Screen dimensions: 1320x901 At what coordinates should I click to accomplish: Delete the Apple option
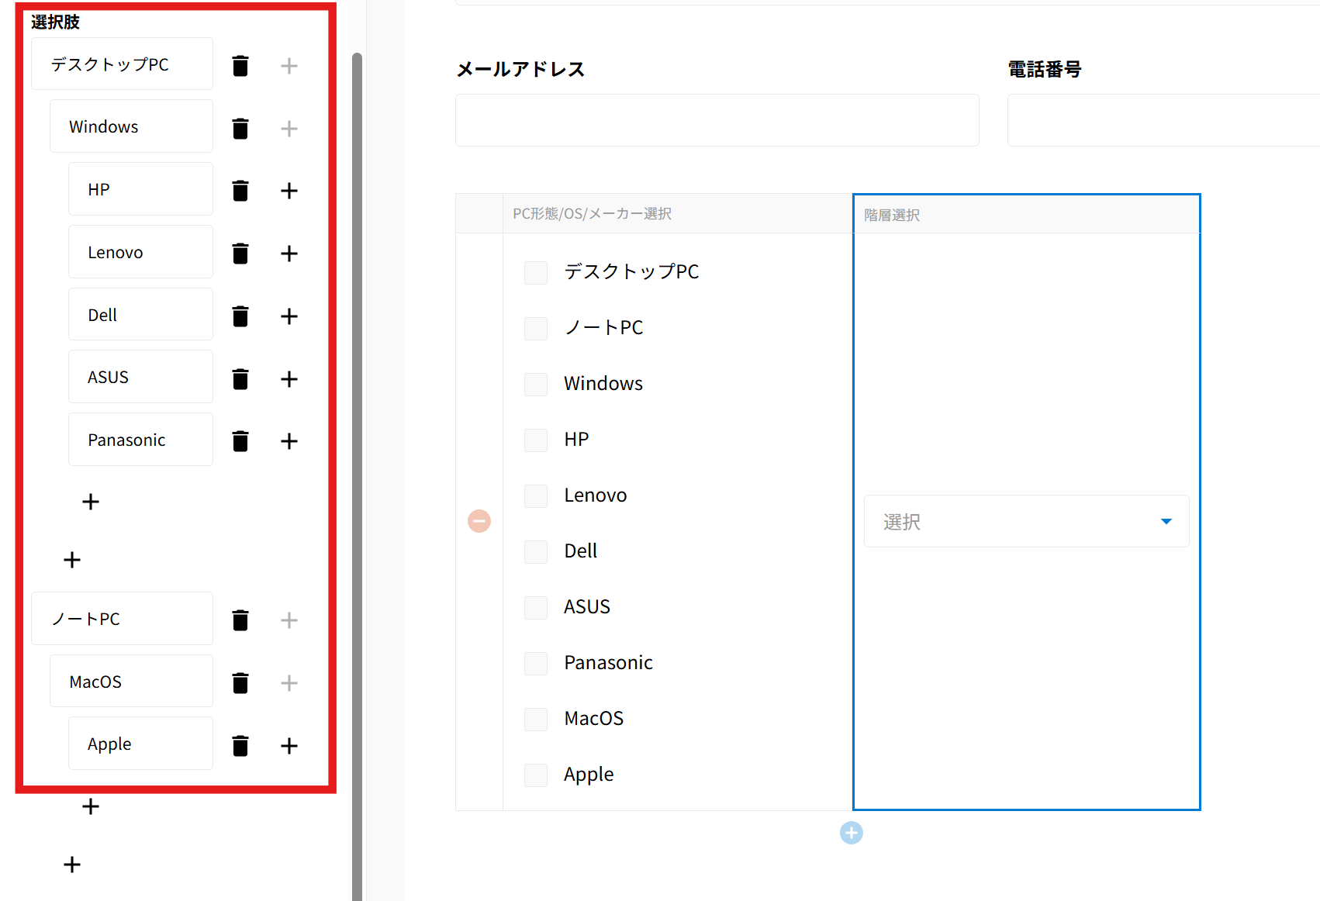[x=240, y=746]
